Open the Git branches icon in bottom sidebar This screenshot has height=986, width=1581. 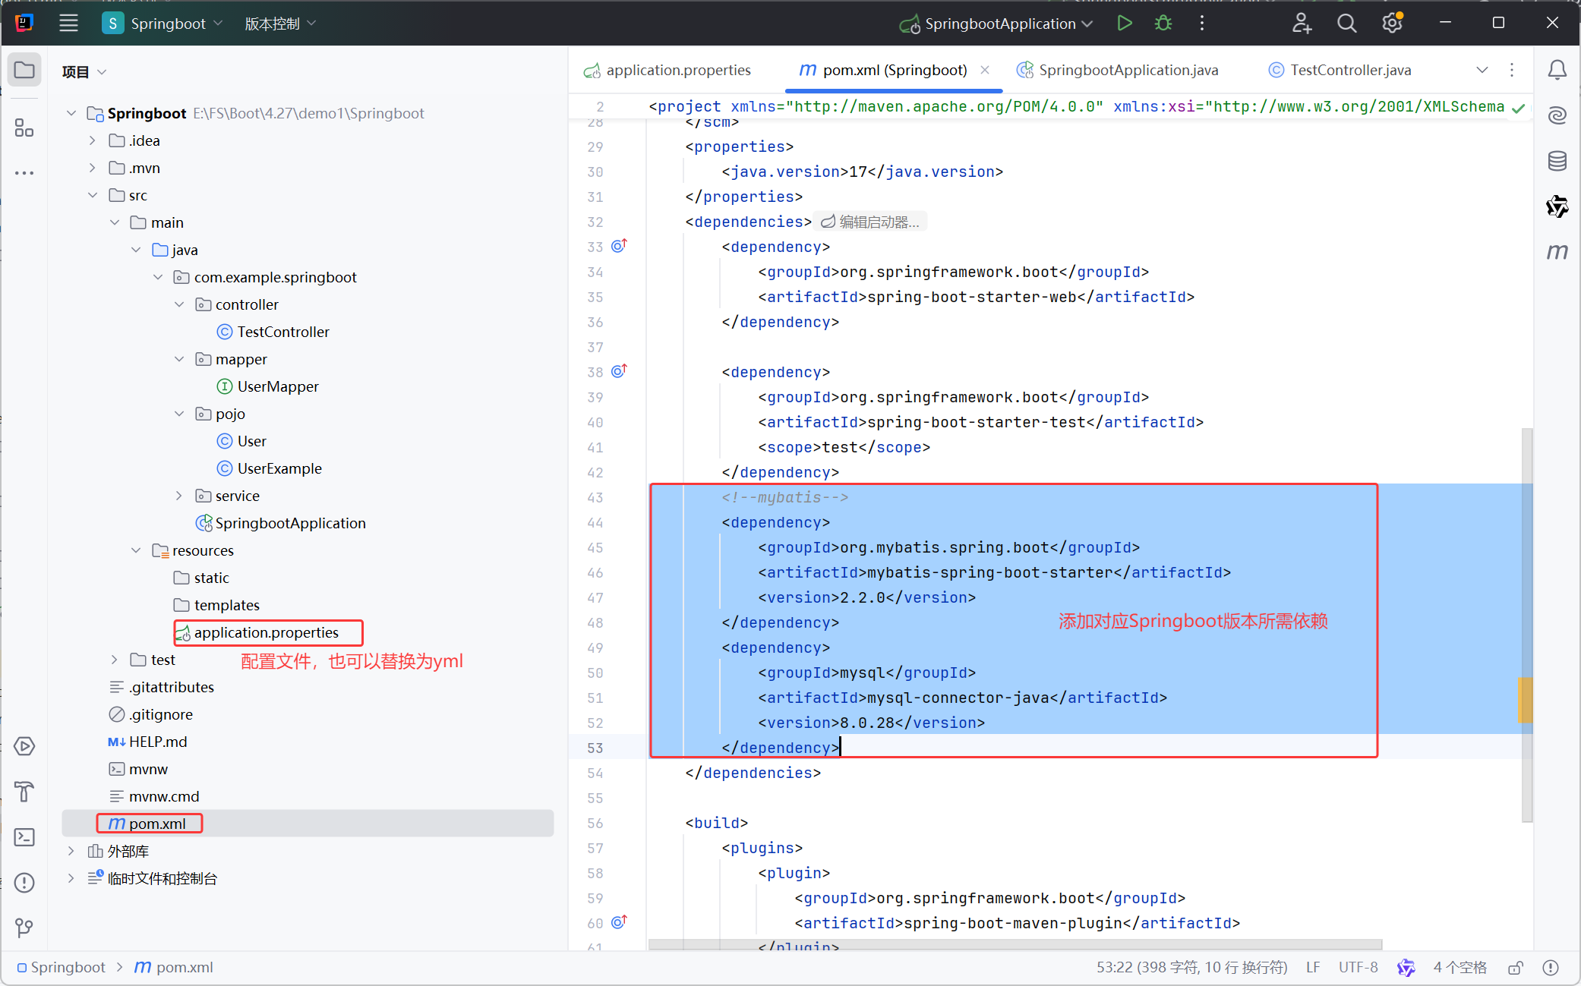pyautogui.click(x=24, y=928)
